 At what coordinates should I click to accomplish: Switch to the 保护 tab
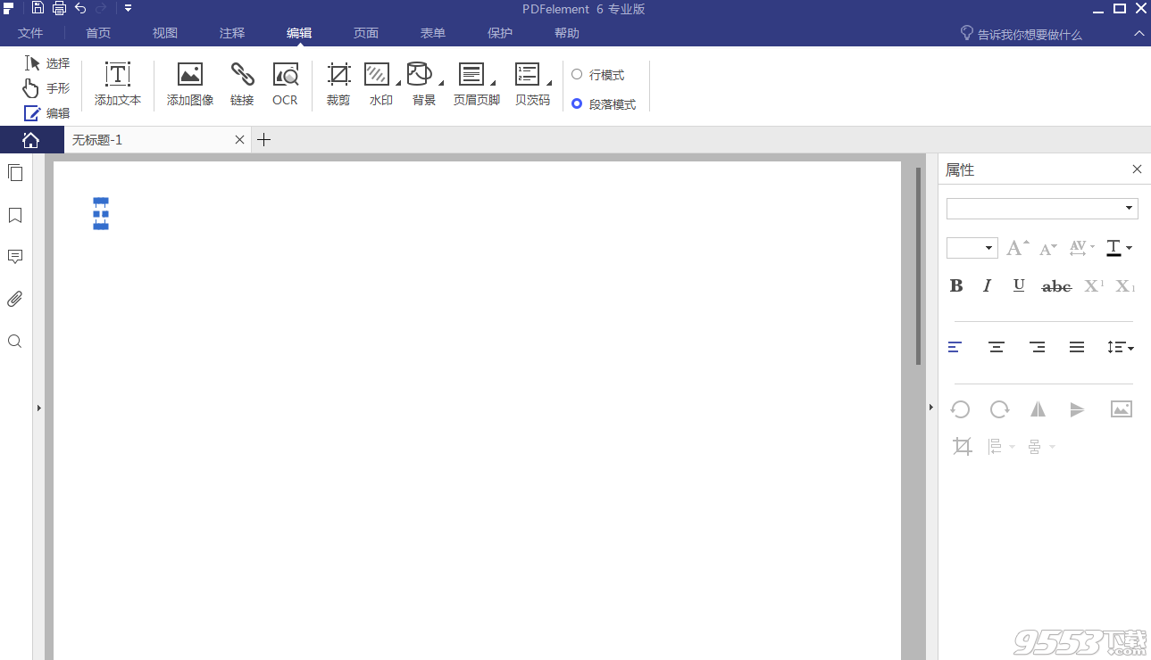click(500, 33)
